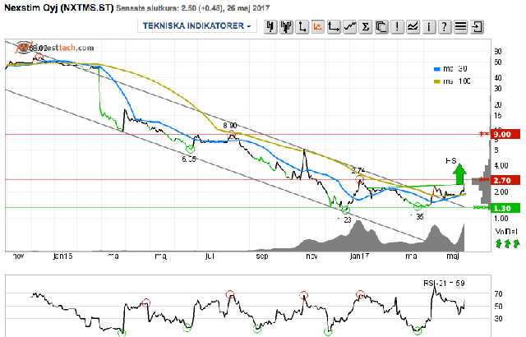Click the red 2.70 resistance label
526x337 pixels.
tap(505, 180)
